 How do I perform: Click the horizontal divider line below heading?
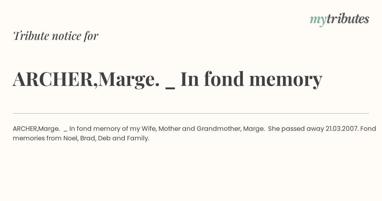(191, 113)
